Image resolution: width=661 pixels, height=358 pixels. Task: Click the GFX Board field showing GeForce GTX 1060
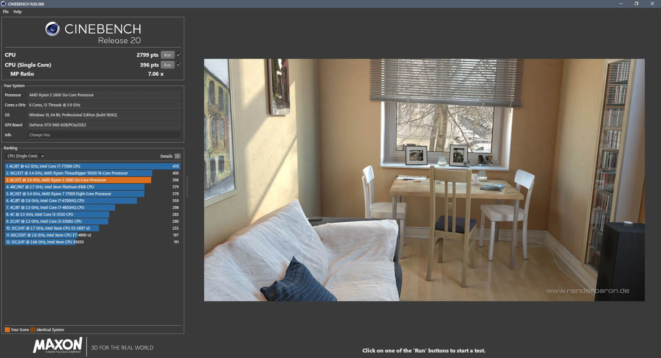point(103,125)
